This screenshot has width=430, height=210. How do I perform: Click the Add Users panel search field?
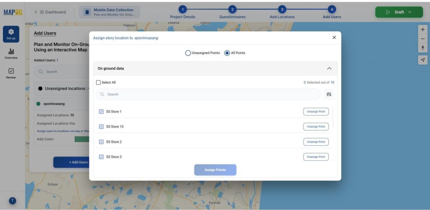(62, 71)
